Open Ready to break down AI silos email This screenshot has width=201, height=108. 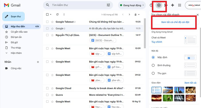107,88
